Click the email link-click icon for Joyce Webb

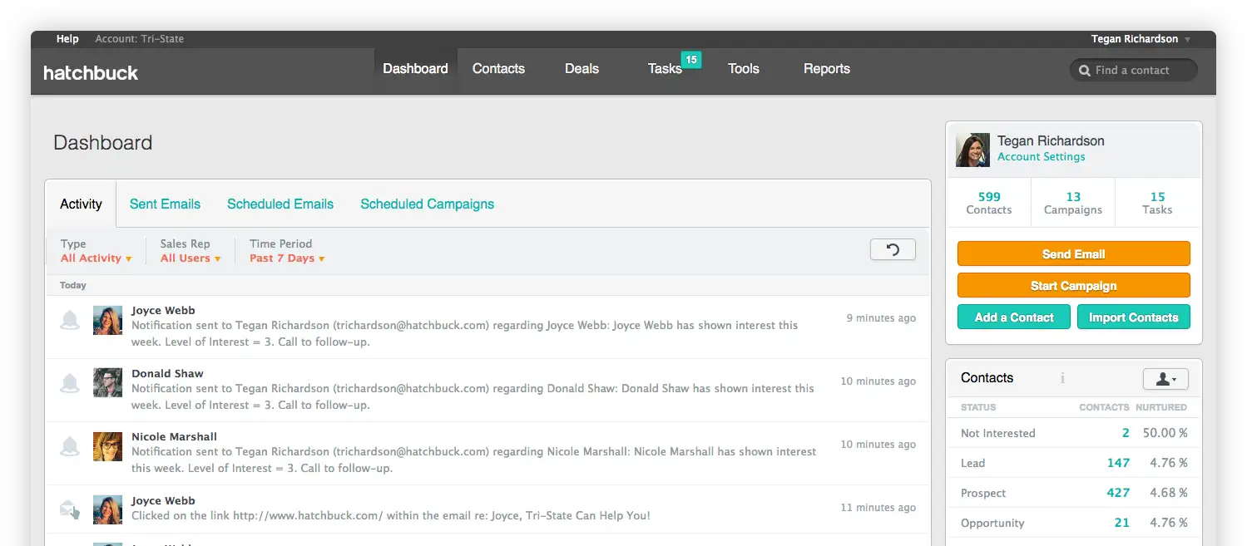[x=70, y=509]
